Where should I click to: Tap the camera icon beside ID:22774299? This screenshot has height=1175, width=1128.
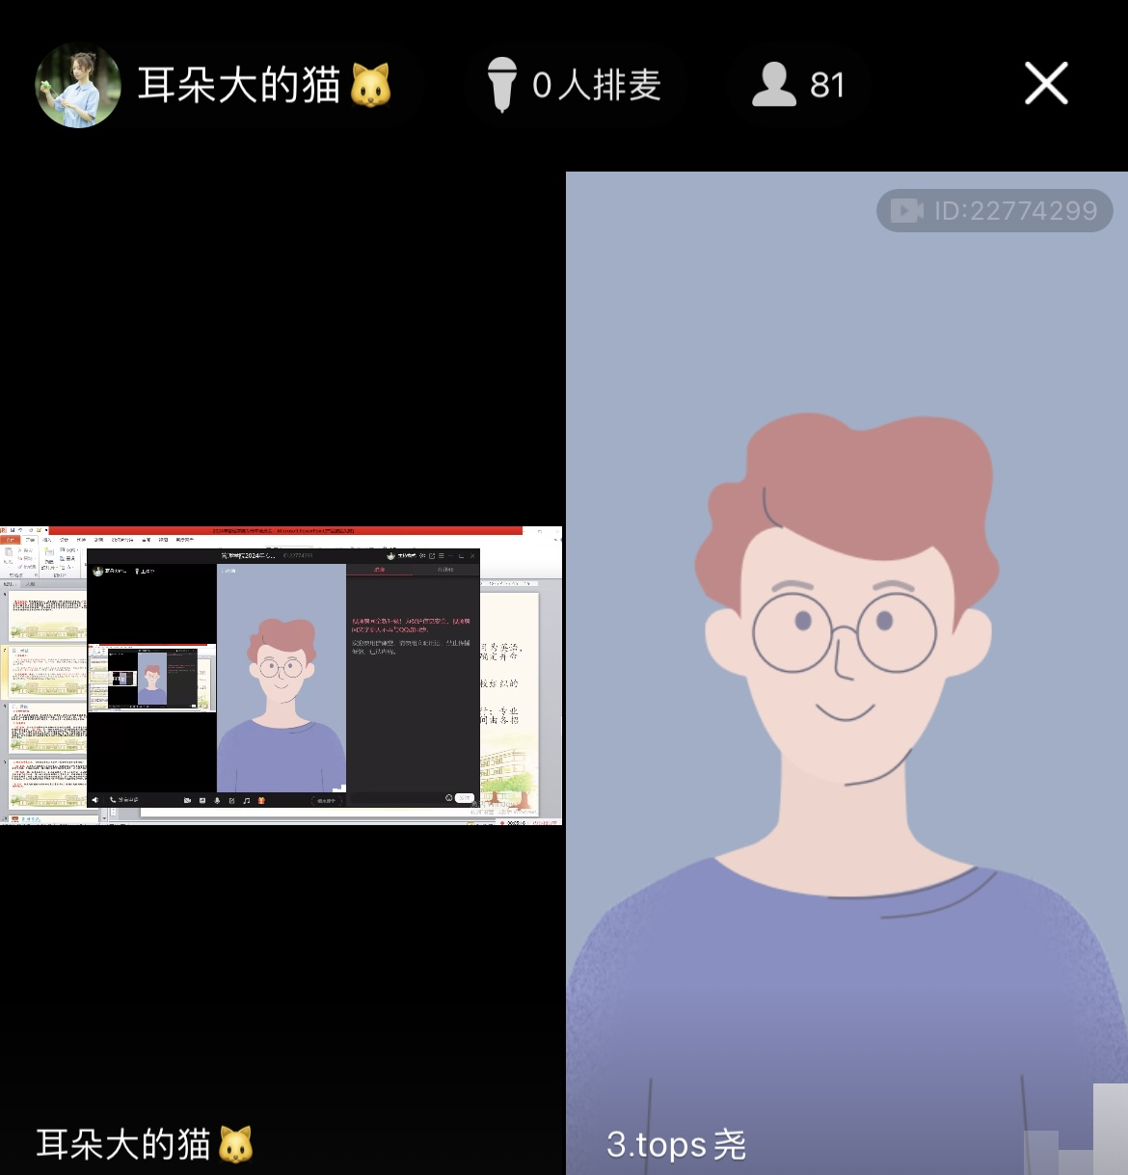click(x=906, y=210)
